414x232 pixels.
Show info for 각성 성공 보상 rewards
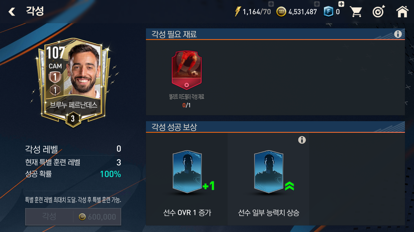(302, 140)
